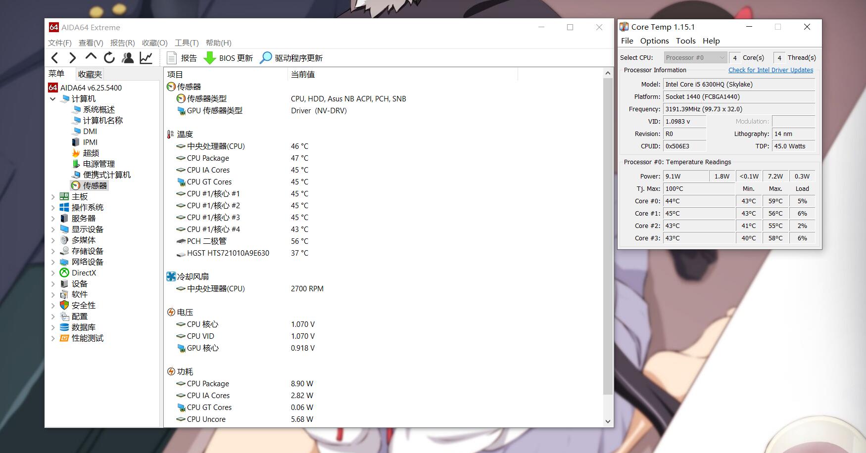Viewport: 866px width, 453px height.
Task: Click the scroll up arrow in sensor list
Action: (x=608, y=73)
